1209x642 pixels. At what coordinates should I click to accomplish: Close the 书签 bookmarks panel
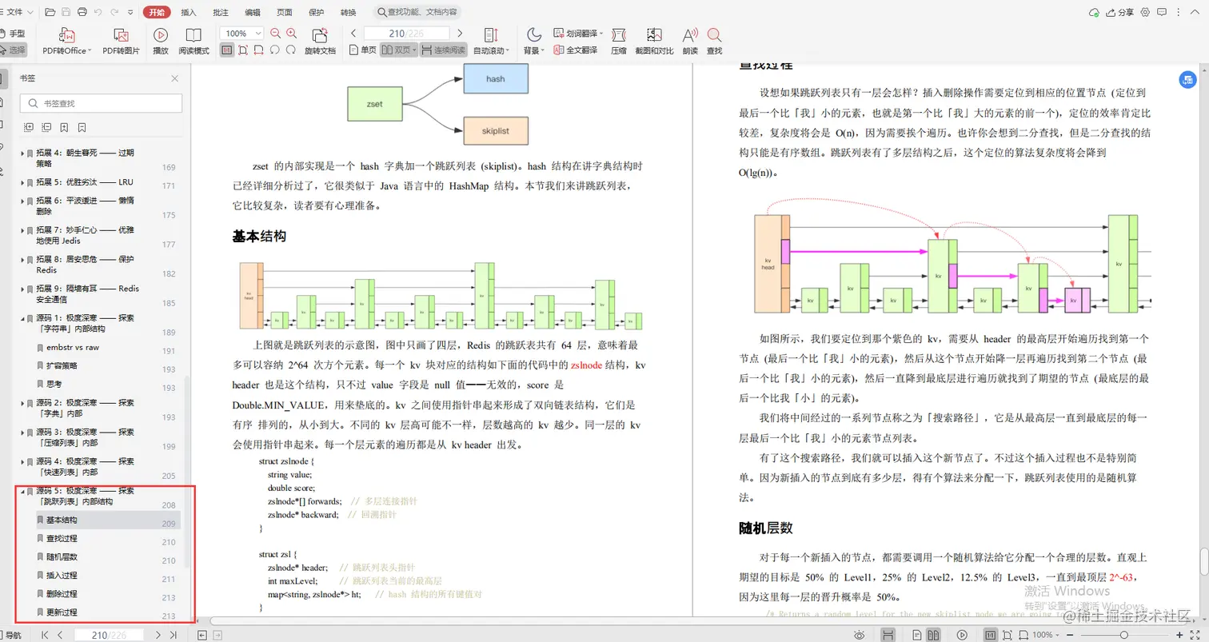175,78
